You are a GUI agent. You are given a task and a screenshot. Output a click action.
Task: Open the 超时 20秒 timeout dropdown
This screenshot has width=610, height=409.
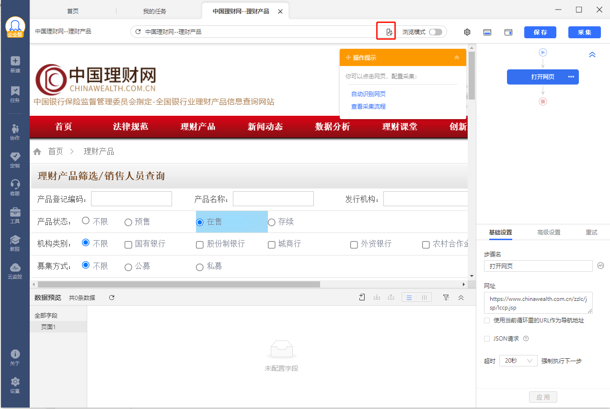click(518, 361)
